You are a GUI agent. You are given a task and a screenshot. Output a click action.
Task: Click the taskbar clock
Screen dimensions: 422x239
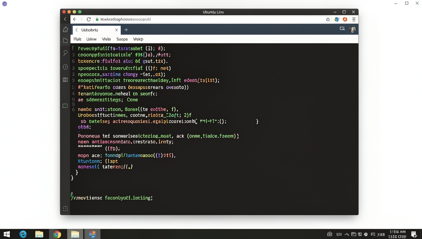[x=397, y=234]
